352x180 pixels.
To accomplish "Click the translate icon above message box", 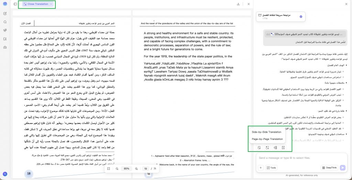I will pos(267,147).
